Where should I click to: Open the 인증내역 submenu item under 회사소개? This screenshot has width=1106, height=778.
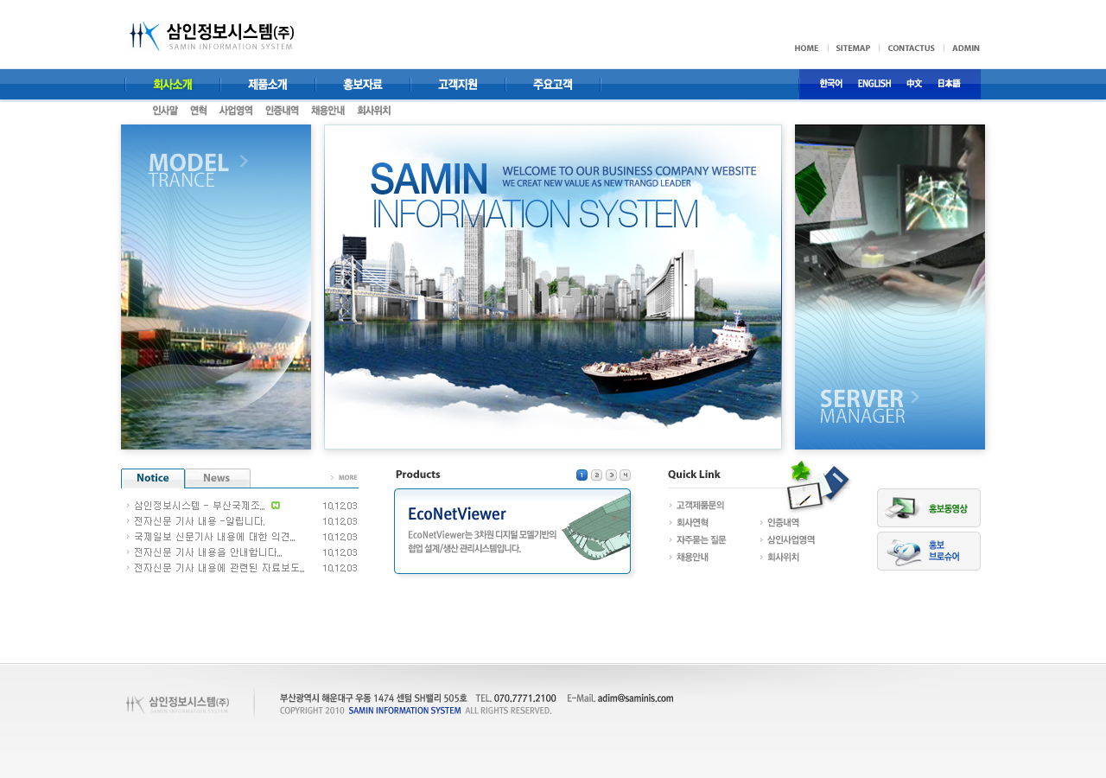282,111
